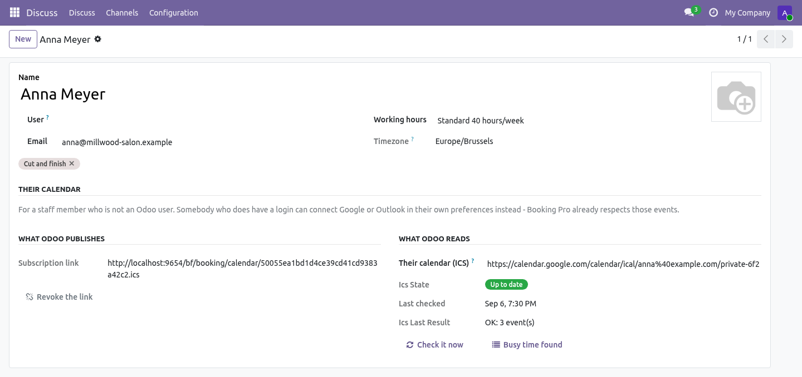This screenshot has height=377, width=802.
Task: Edit the Their calendar ICS URL field
Action: (x=623, y=264)
